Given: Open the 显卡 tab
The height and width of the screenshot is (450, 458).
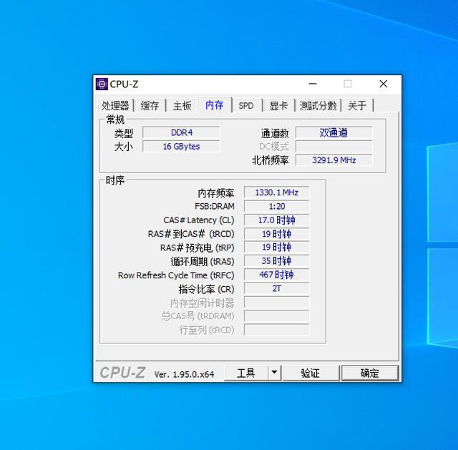Looking at the screenshot, I should click(278, 105).
